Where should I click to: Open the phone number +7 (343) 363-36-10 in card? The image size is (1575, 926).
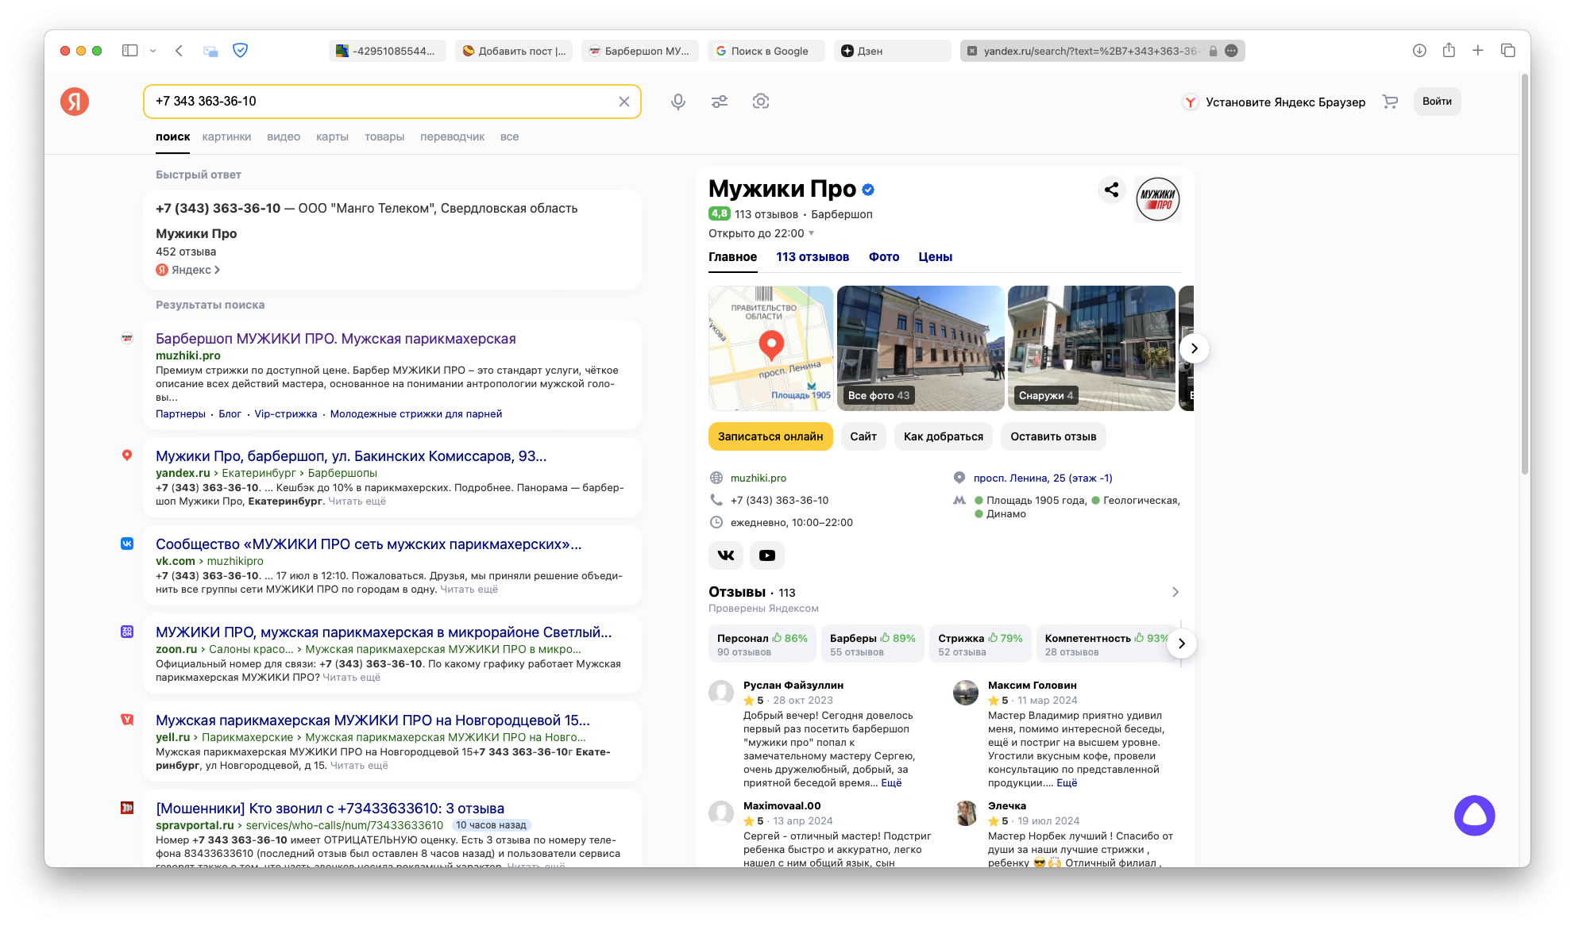tap(779, 500)
